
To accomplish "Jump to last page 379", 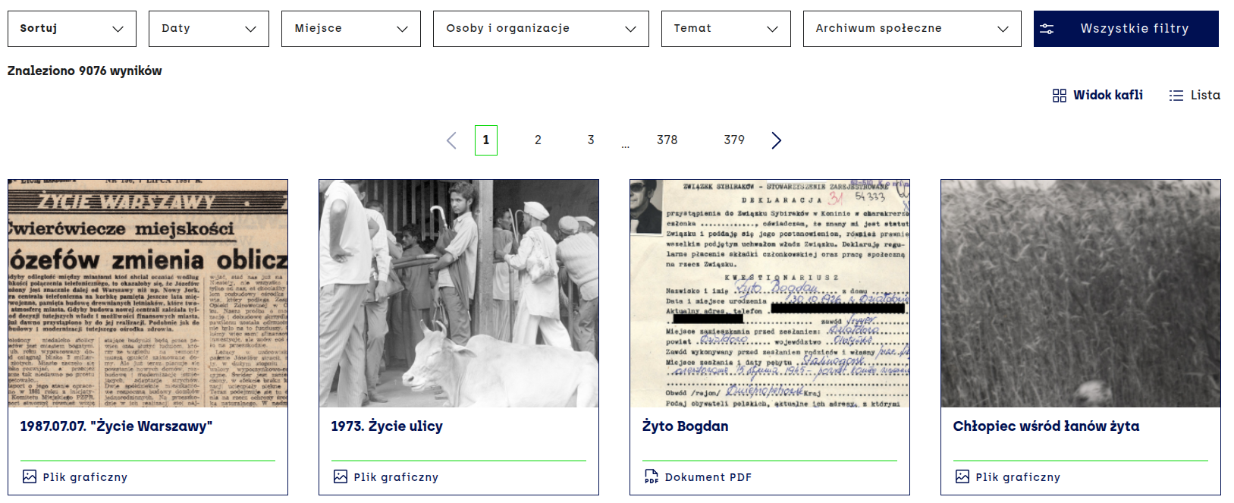I will click(x=734, y=140).
